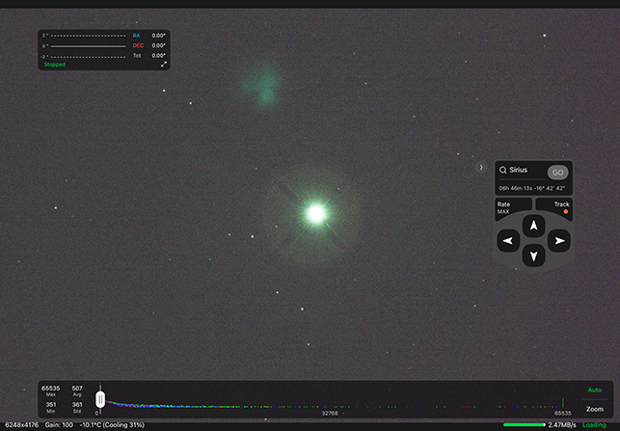
Task: Toggle Auto histogram stretch
Action: tap(594, 391)
